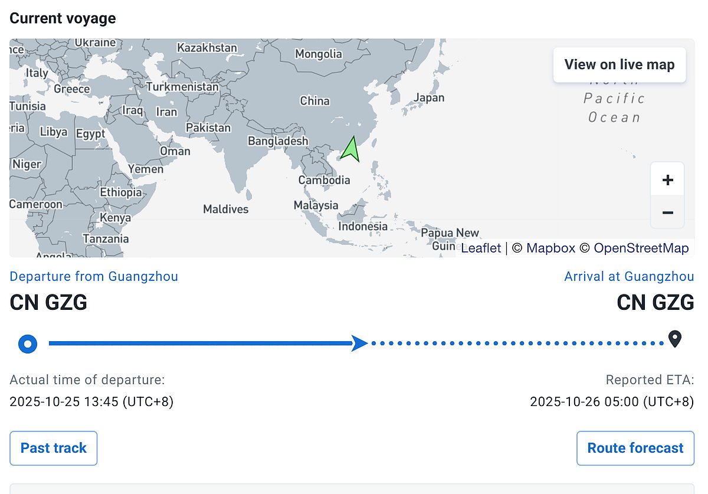Open the OpenStreetMap attribution link
The width and height of the screenshot is (708, 494).
[641, 248]
